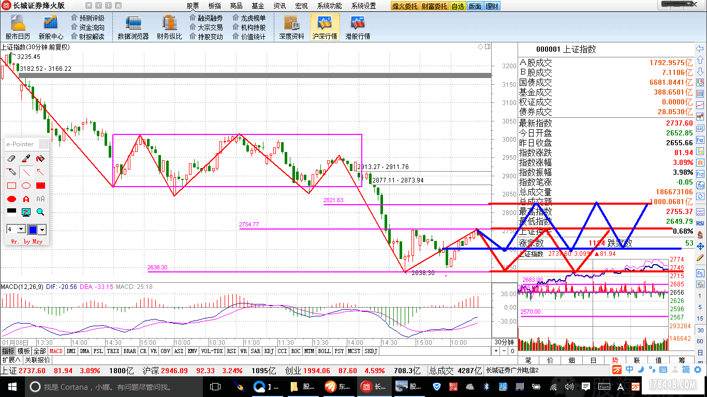
Task: Close the e-Pointer palette
Action: [x=43, y=144]
